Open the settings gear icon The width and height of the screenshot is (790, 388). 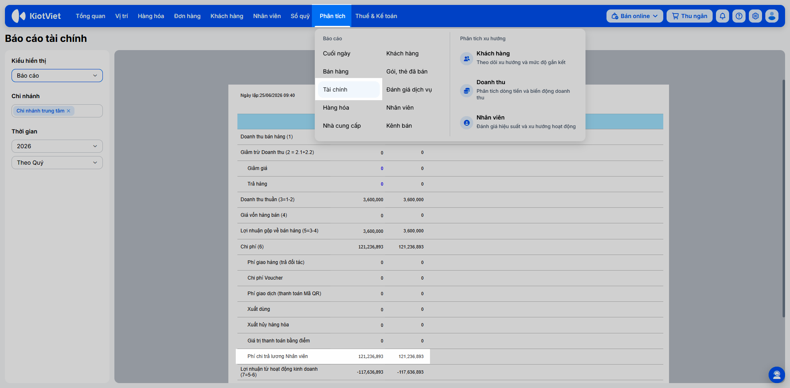[x=755, y=16]
